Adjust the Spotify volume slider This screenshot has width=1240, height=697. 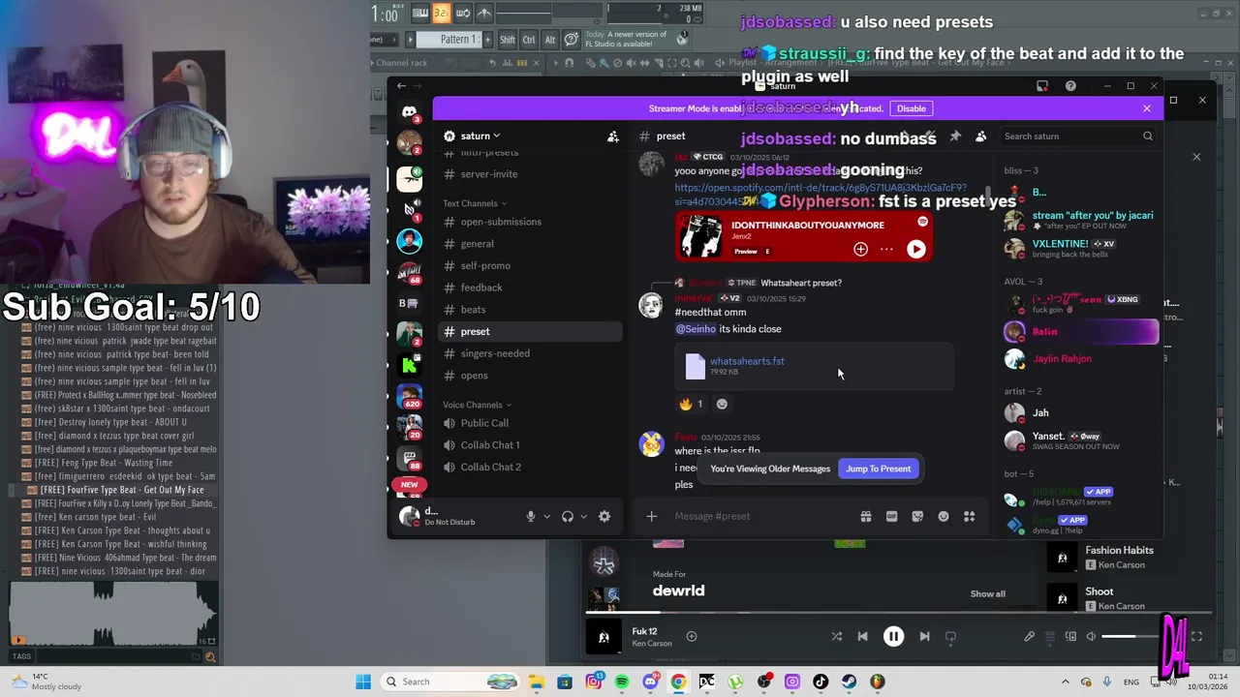1132,637
